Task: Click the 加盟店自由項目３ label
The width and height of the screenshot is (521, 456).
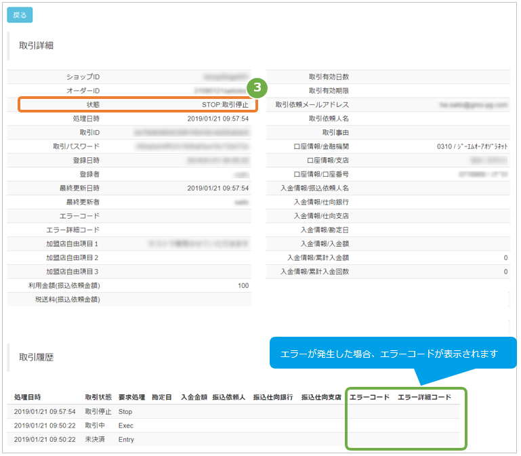Action: click(x=72, y=272)
